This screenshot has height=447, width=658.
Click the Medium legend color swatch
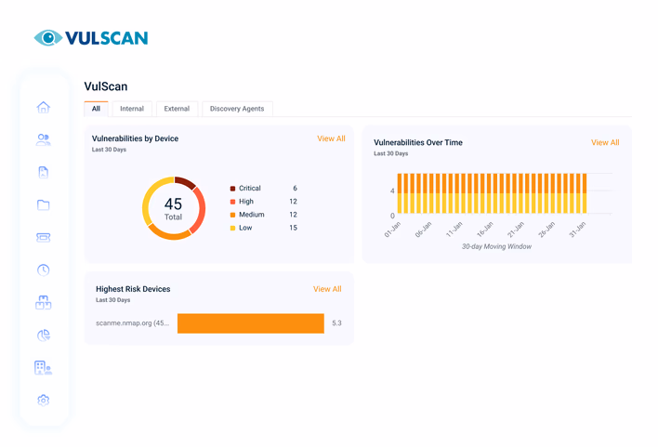[232, 215]
